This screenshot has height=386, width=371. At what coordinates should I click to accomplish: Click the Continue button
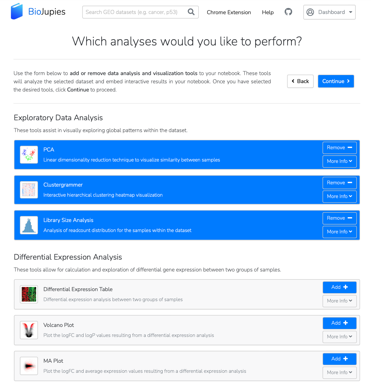(336, 81)
